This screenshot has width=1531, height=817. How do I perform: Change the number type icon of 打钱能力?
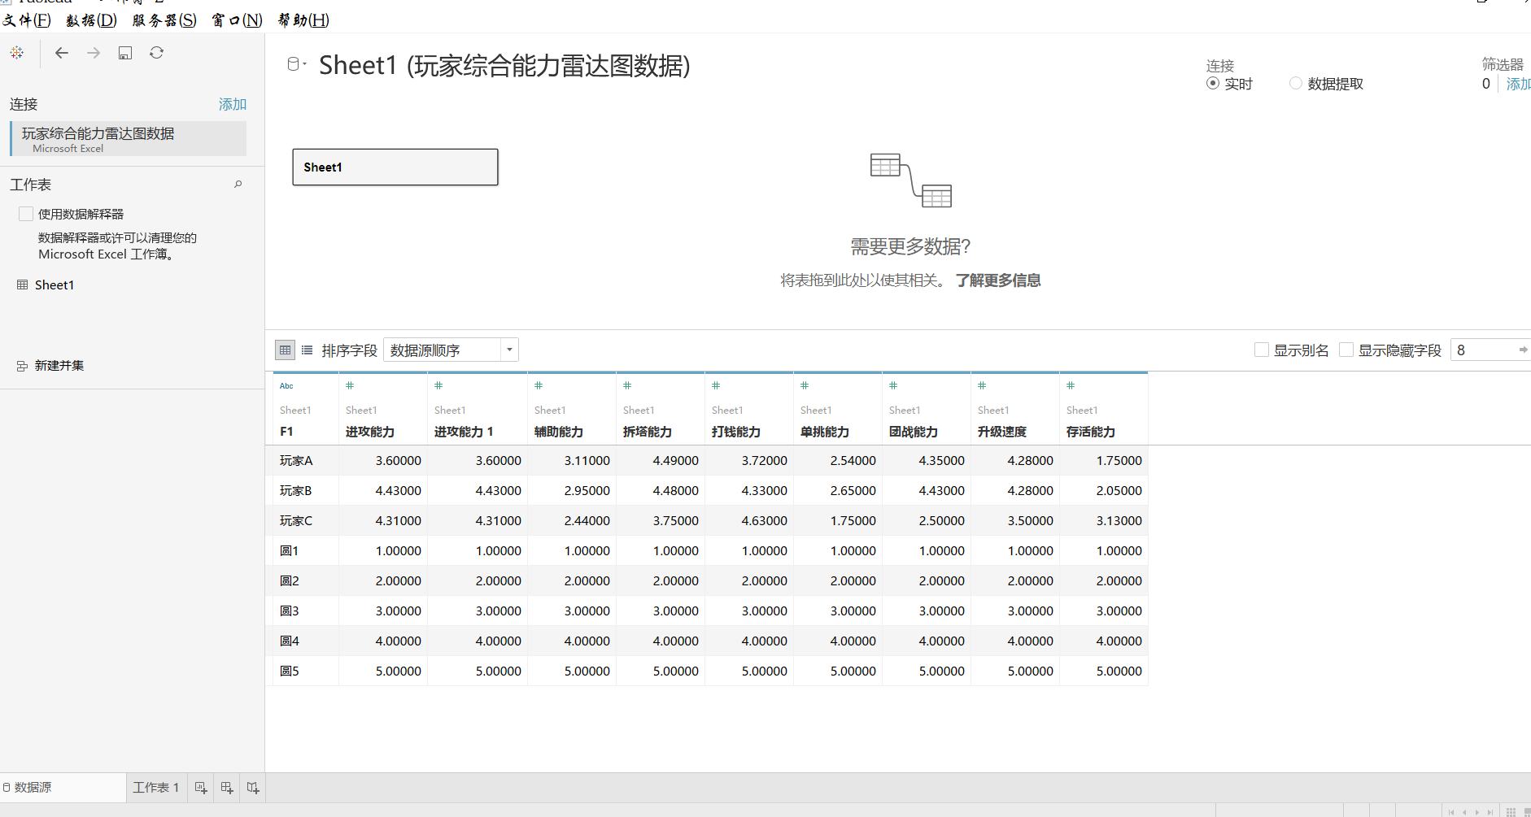tap(716, 386)
